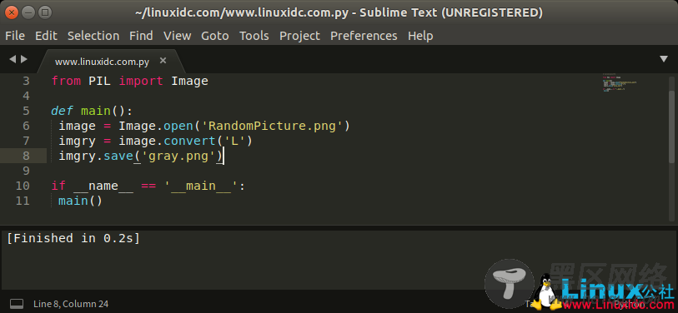Open the File menu

click(x=15, y=36)
